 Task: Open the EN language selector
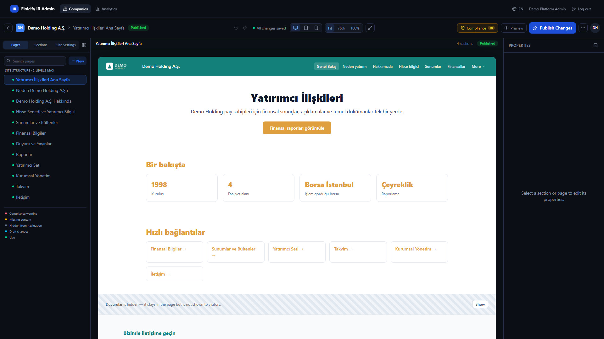coord(518,9)
